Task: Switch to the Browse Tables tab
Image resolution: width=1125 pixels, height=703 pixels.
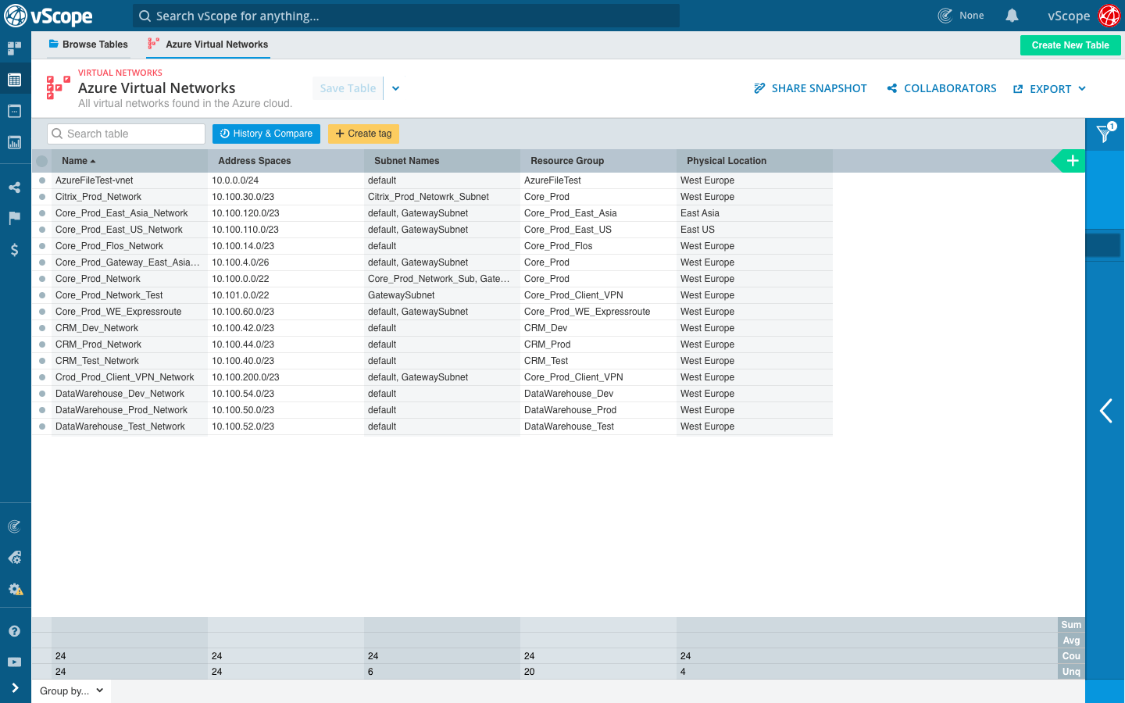Action: tap(87, 45)
